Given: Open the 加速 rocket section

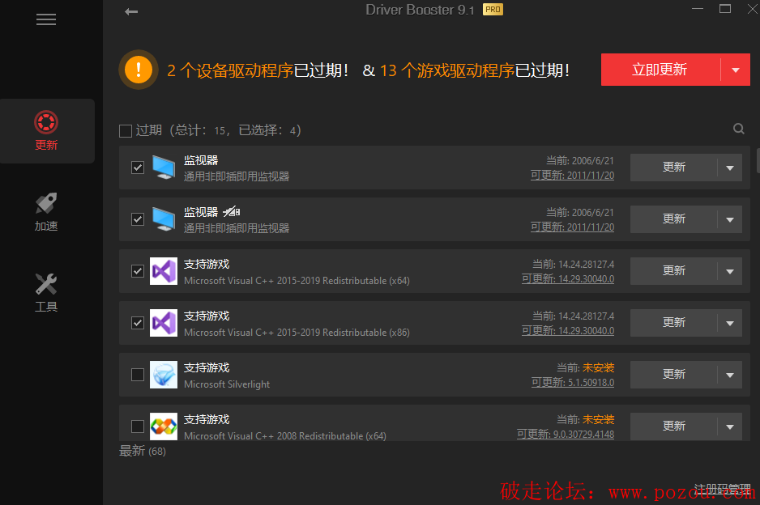Looking at the screenshot, I should pos(46,212).
